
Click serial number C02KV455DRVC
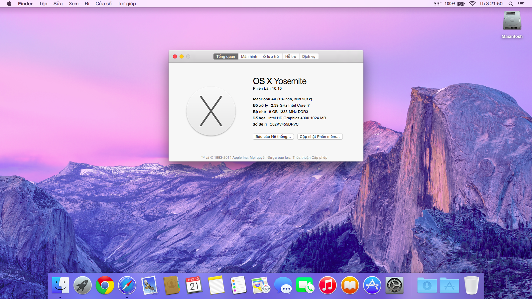coord(284,124)
